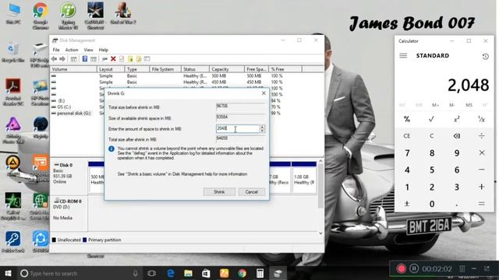This screenshot has height=280, width=499.
Task: Open Calculator history
Action: point(485,57)
